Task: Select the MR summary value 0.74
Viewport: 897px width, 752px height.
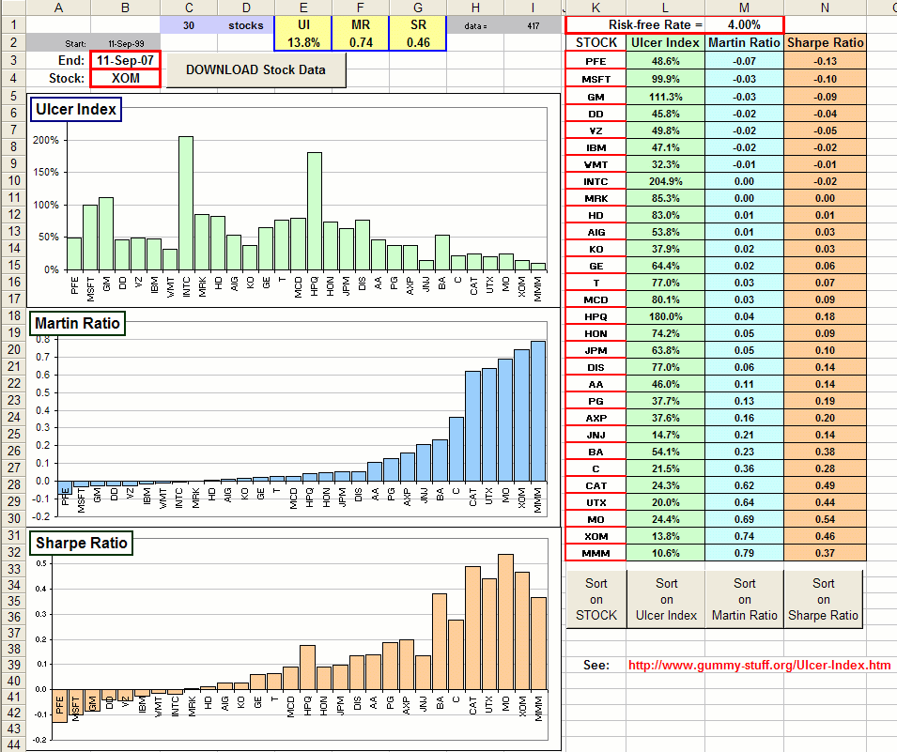Action: (x=361, y=42)
